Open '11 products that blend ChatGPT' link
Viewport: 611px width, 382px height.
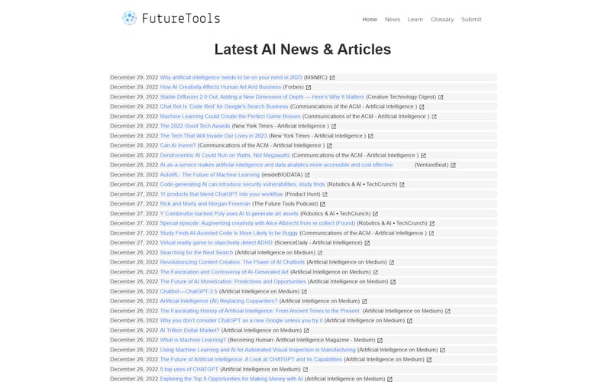221,195
